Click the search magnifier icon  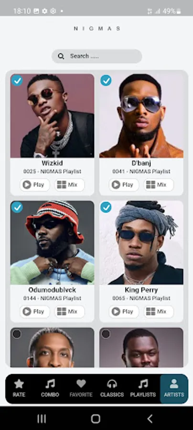point(61,56)
